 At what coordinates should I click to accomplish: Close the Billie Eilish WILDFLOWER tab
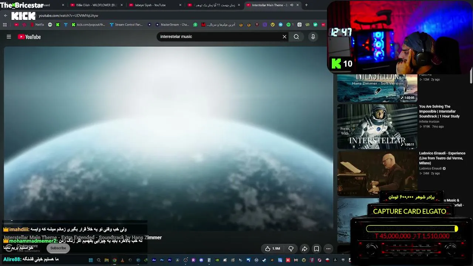122,5
